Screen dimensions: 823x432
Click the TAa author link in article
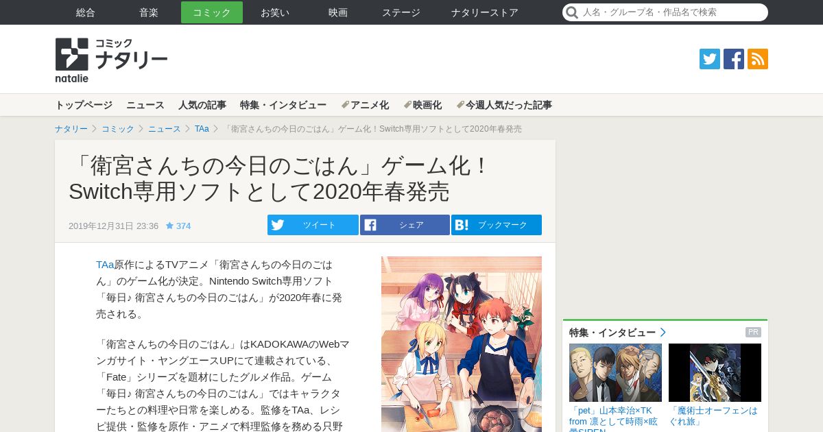point(105,265)
